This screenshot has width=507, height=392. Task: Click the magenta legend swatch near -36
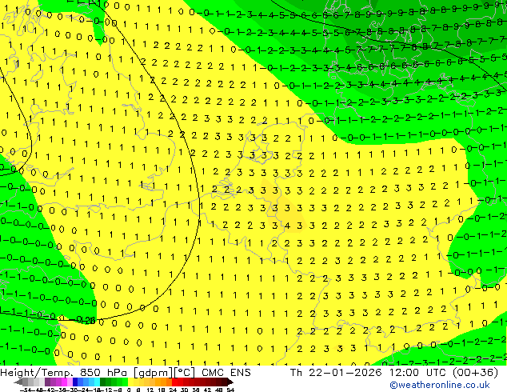(x=64, y=382)
